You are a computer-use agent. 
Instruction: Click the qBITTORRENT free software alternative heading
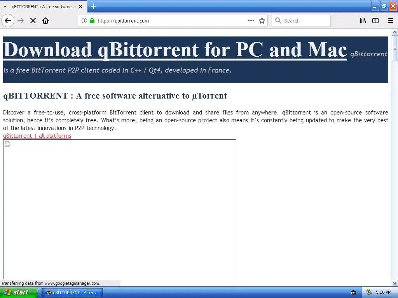(x=115, y=96)
